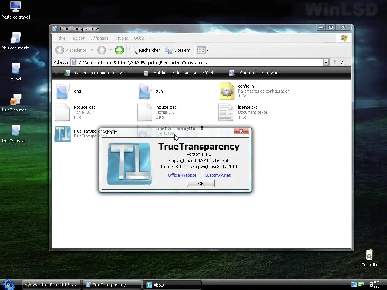
Task: Click the large TL logo in About
Action: pyautogui.click(x=129, y=164)
